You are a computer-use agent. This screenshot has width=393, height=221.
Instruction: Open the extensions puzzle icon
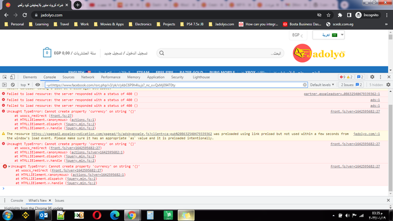pos(340,15)
